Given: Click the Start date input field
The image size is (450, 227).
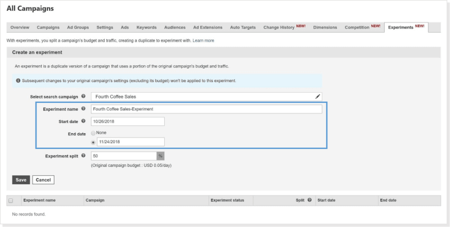Looking at the screenshot, I should (127, 121).
